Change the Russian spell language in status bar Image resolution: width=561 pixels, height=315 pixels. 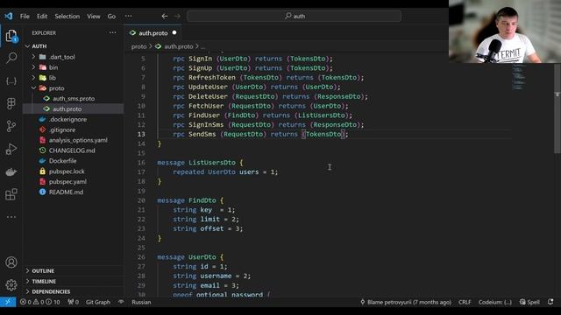(x=141, y=302)
